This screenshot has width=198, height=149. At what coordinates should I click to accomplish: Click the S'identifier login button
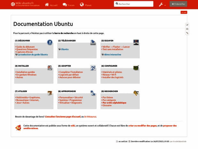(178, 4)
